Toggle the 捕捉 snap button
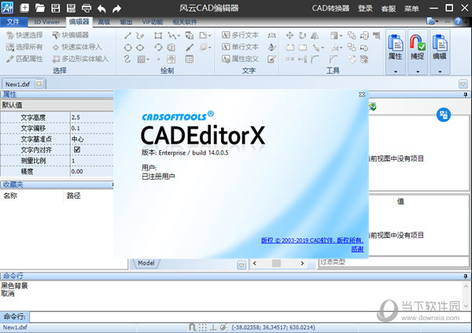472x333 pixels. coord(418,48)
